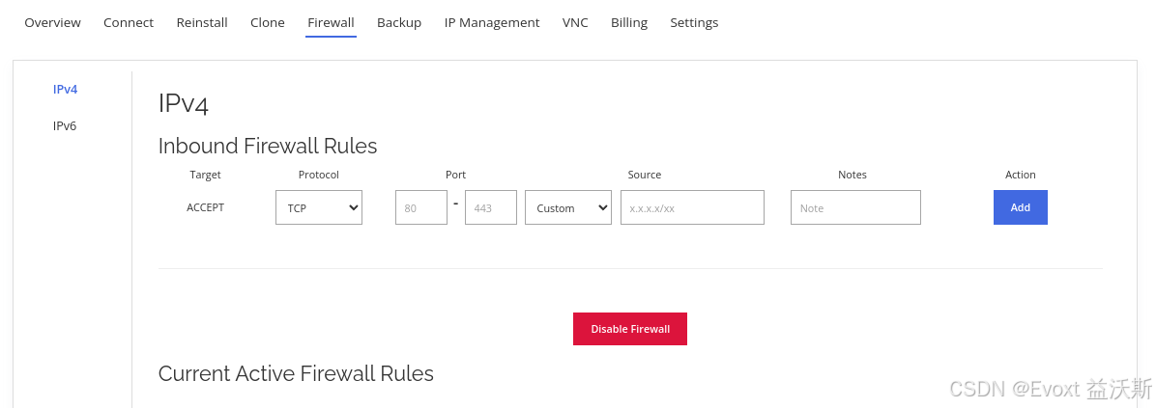Switch to the VNC tab
The image size is (1156, 408).
point(575,23)
